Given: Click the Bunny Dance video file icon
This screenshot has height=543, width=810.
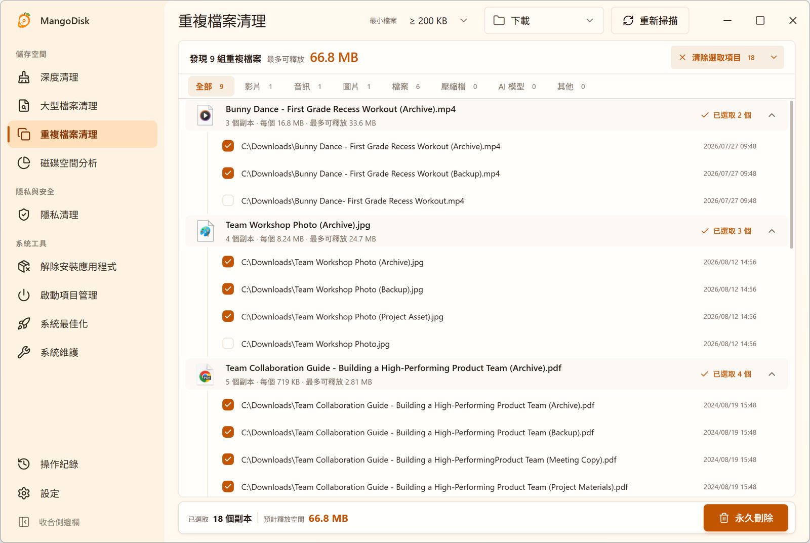Looking at the screenshot, I should pos(205,115).
